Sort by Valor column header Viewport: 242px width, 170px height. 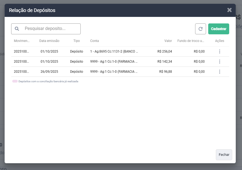168,41
